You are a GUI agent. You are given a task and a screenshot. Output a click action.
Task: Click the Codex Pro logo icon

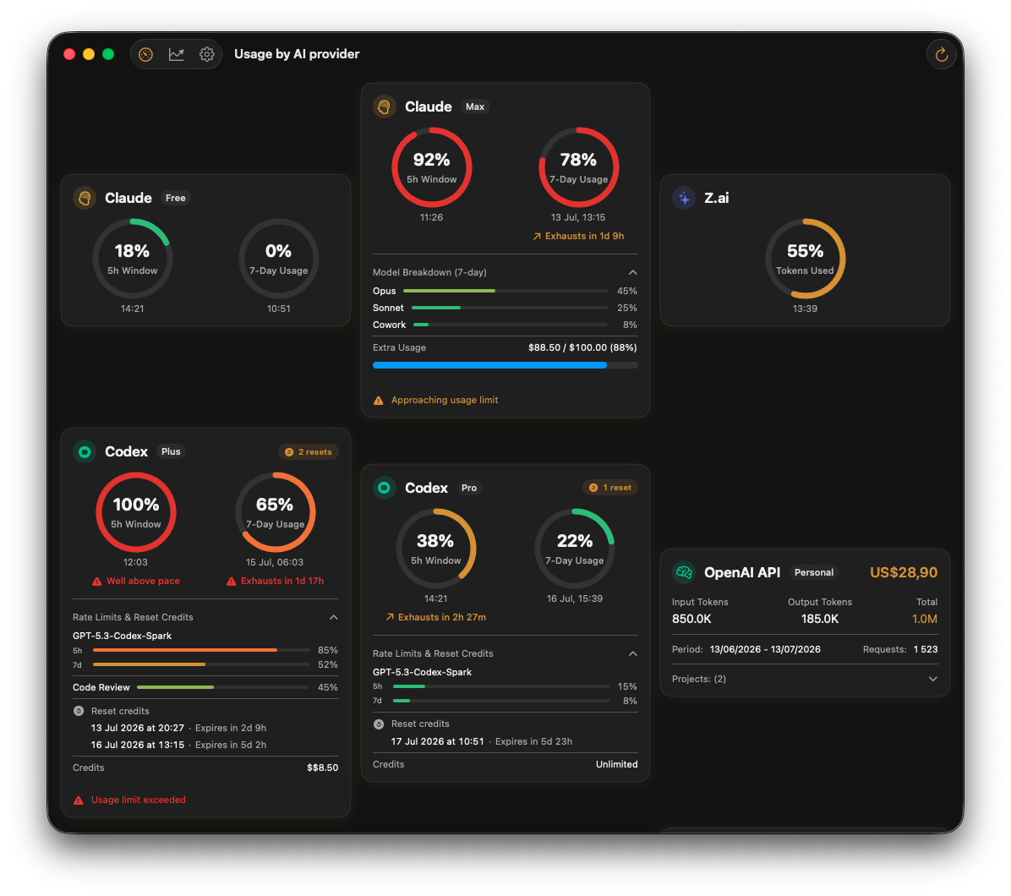coord(385,488)
